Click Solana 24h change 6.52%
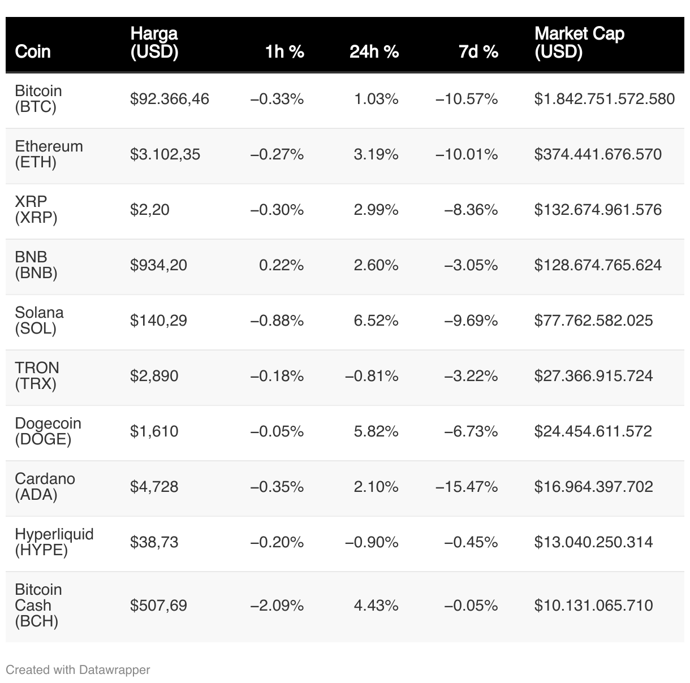The height and width of the screenshot is (683, 690). pos(376,321)
